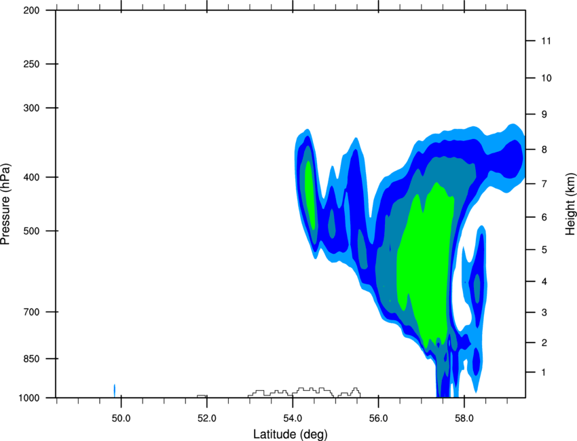Select pressure tick label 500
The image size is (577, 441).
click(31, 231)
